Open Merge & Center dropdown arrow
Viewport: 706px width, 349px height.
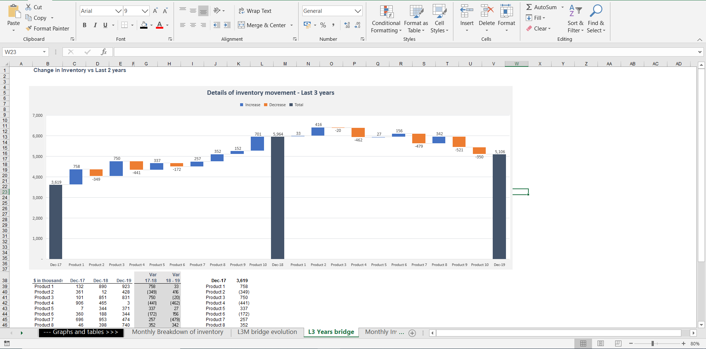click(292, 25)
